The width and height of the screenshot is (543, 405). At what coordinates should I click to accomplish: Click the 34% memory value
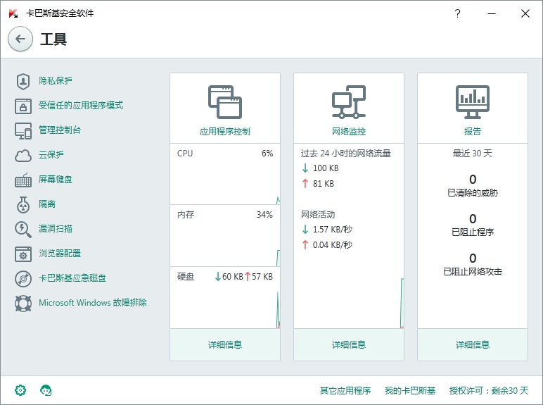(264, 215)
